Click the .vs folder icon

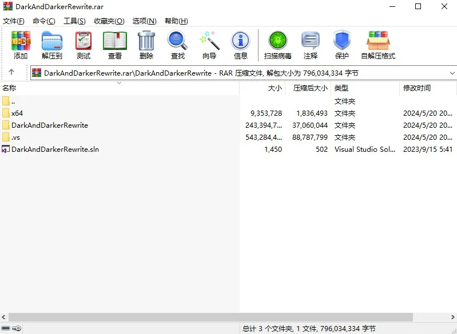[x=6, y=137]
